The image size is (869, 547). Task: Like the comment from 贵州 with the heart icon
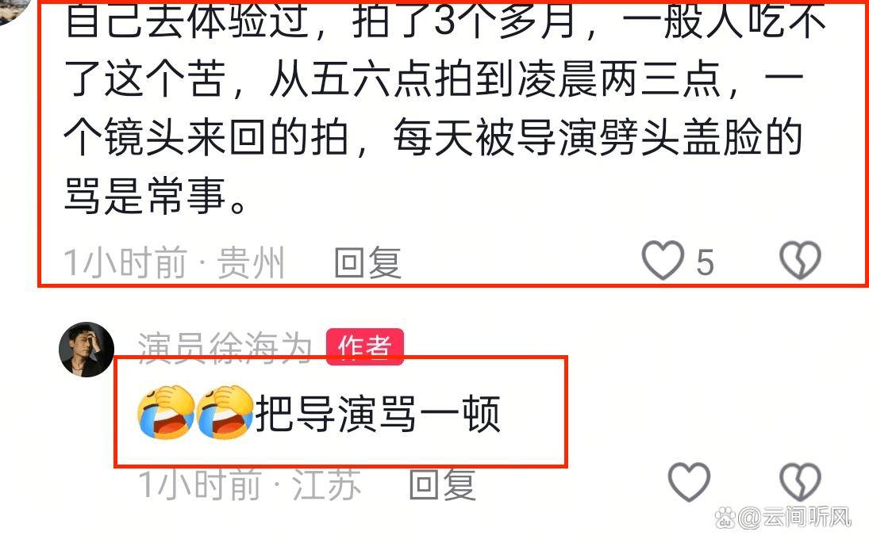[x=663, y=260]
